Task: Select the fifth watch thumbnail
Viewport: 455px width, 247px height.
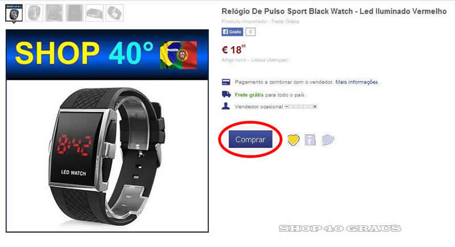Action: point(94,13)
